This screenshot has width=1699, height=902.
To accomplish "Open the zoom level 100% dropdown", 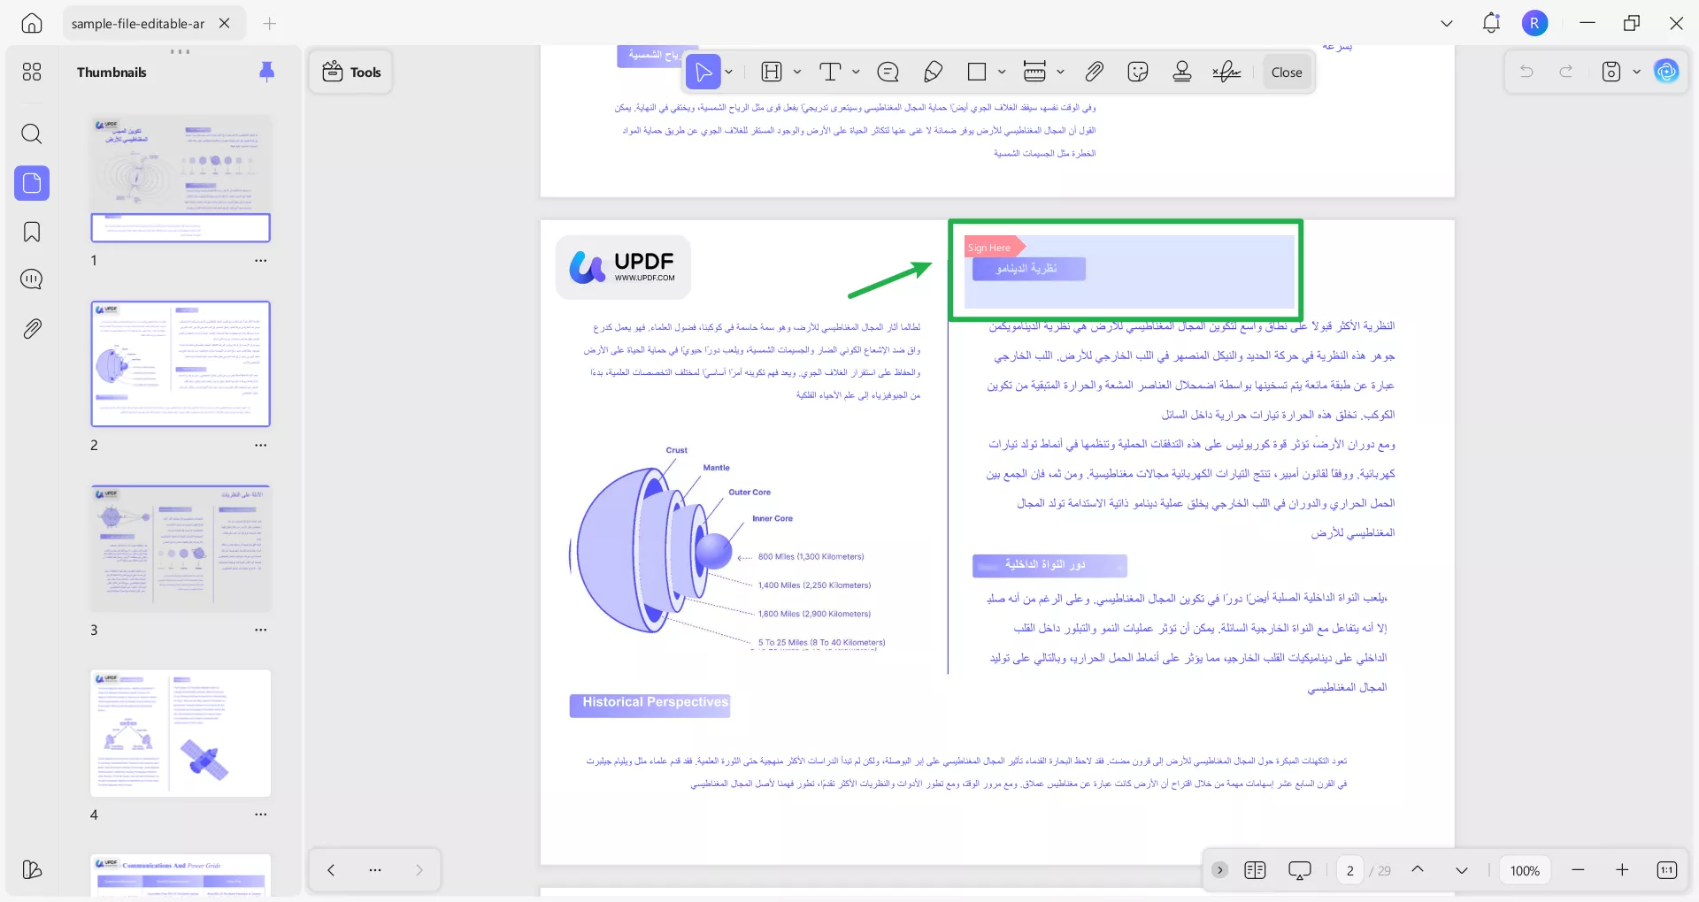I will pos(1525,870).
